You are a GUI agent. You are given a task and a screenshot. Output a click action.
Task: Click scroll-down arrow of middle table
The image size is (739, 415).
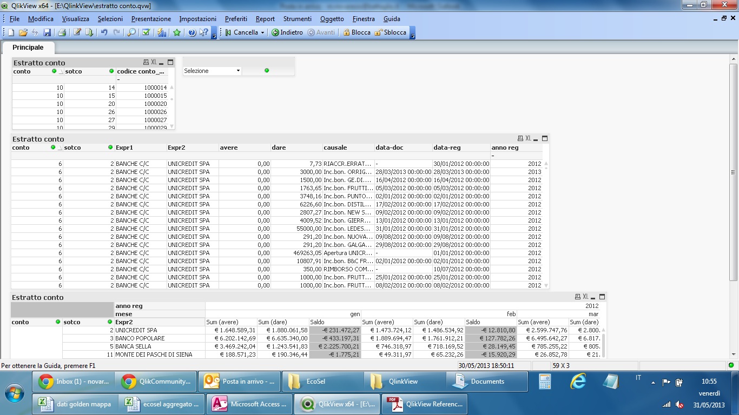tap(546, 285)
